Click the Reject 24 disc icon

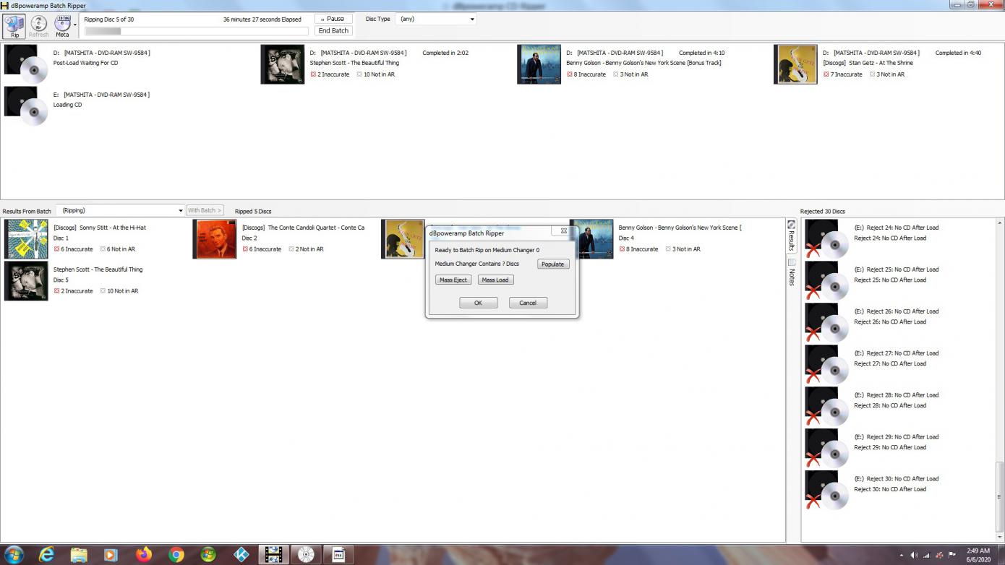[825, 239]
